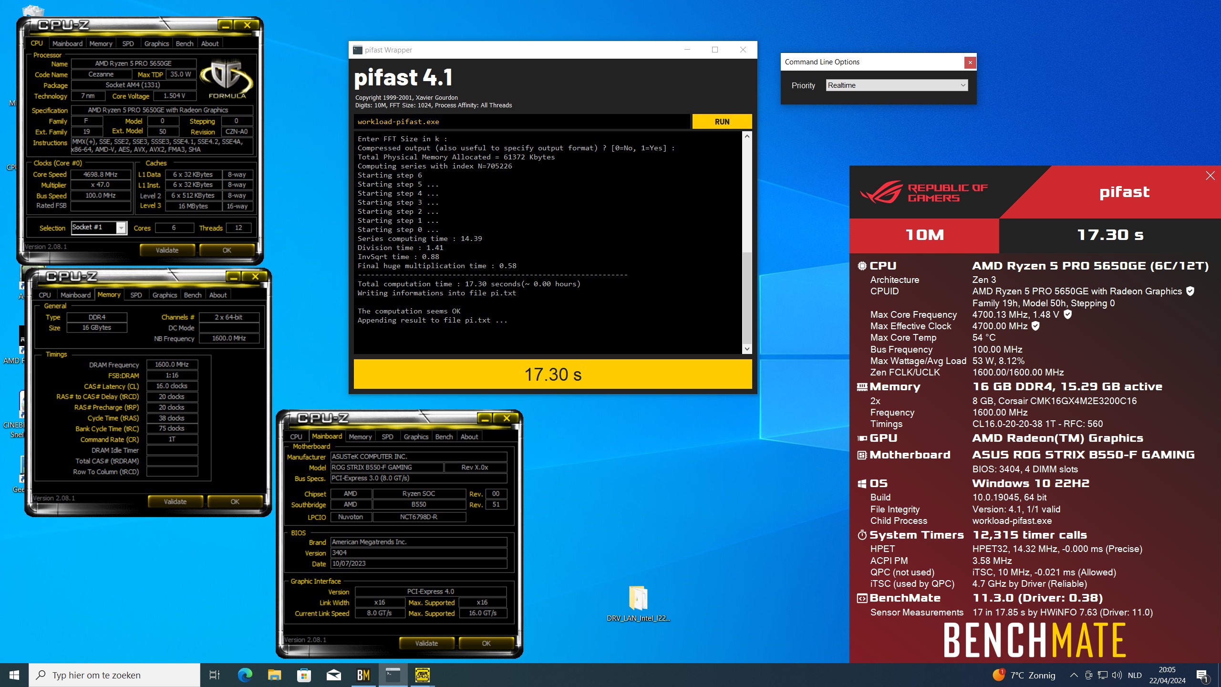Open the Mail app from the taskbar
The image size is (1221, 687).
[333, 675]
